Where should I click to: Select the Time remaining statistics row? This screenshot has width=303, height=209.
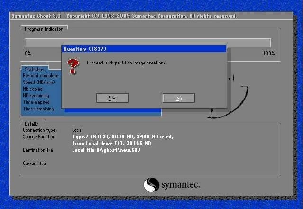pos(39,109)
